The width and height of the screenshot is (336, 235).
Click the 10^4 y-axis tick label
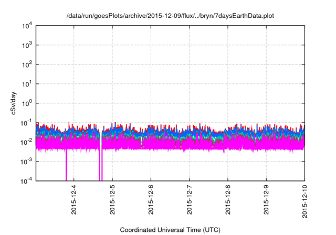point(27,26)
